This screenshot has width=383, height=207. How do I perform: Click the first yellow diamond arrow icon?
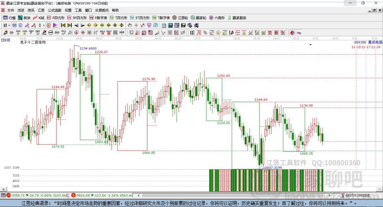tap(89, 25)
